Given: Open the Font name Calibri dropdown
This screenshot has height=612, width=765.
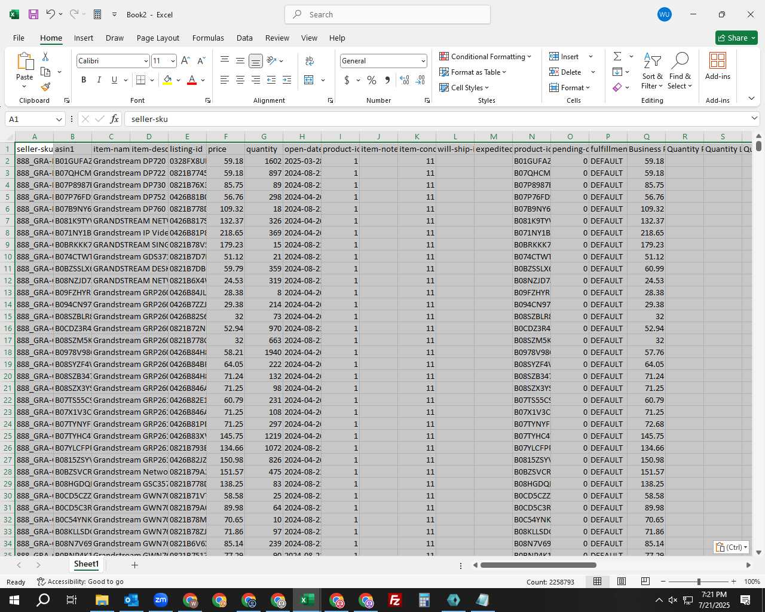Looking at the screenshot, I should [146, 61].
